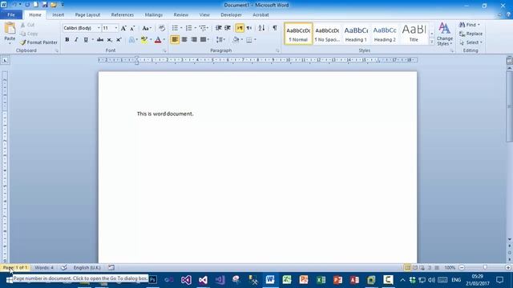This screenshot has width=513, height=288.
Task: Toggle Superscript formatting
Action: 119,40
